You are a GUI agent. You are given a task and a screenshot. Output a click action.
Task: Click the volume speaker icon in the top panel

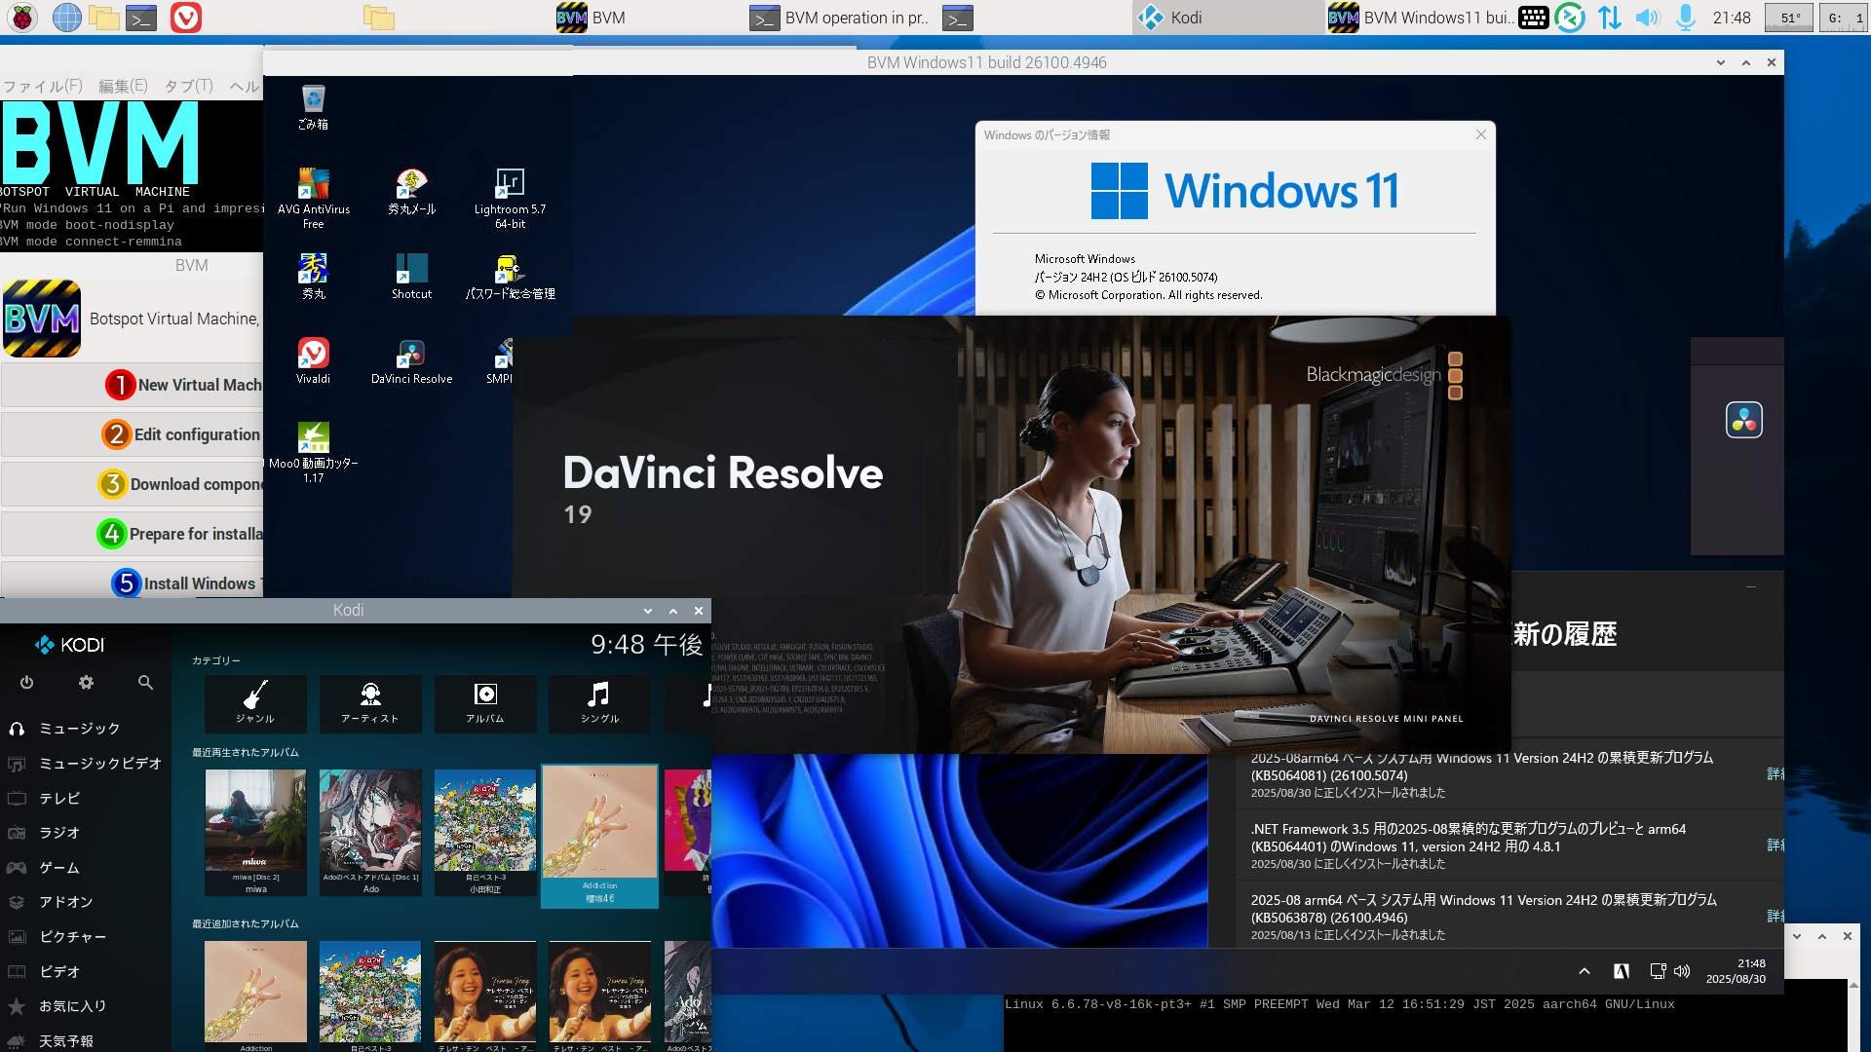click(x=1647, y=17)
